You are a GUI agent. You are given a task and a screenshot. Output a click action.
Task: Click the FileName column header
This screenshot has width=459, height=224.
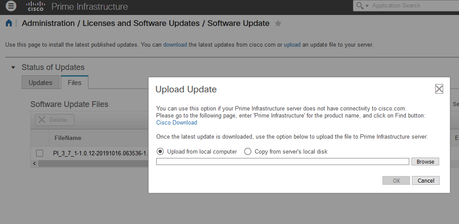coord(68,138)
